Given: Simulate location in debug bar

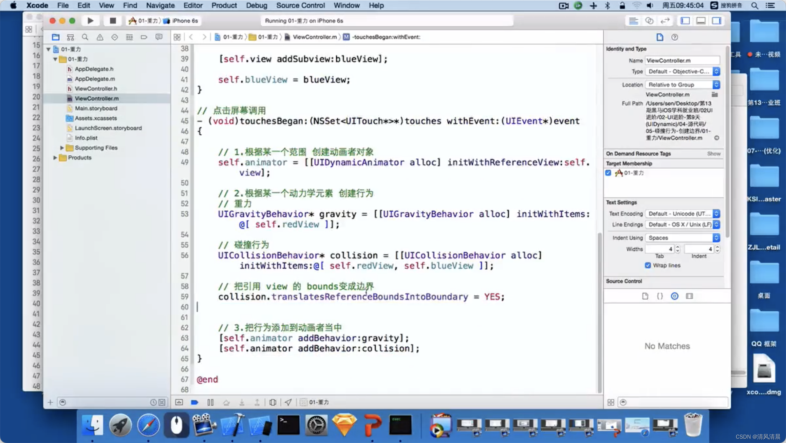Looking at the screenshot, I should pyautogui.click(x=288, y=402).
